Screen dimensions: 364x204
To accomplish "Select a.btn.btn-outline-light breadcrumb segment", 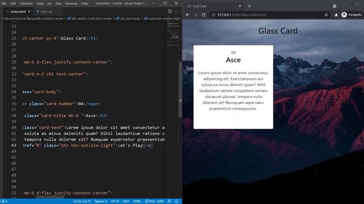I will pos(163,19).
